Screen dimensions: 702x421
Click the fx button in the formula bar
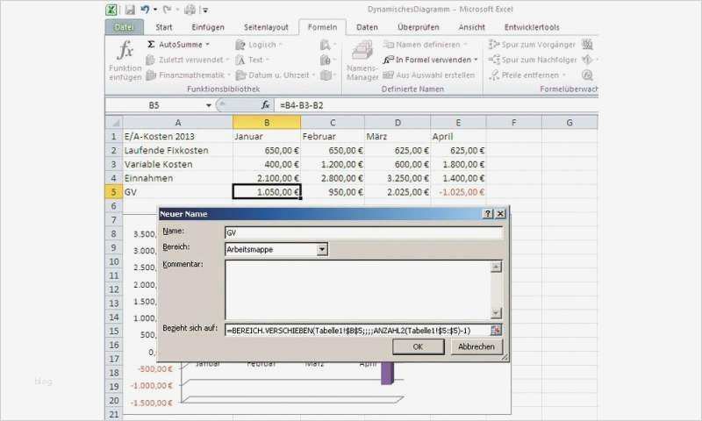point(266,105)
